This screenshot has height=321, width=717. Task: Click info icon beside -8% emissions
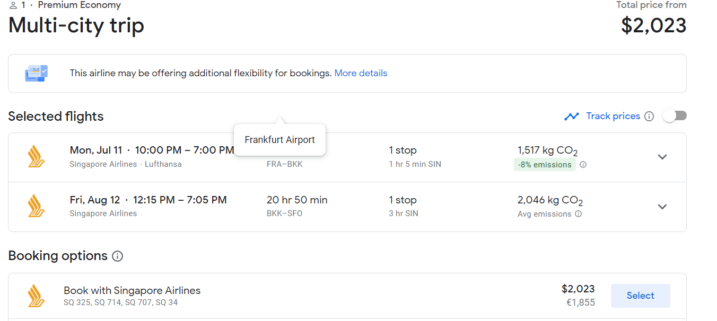583,165
